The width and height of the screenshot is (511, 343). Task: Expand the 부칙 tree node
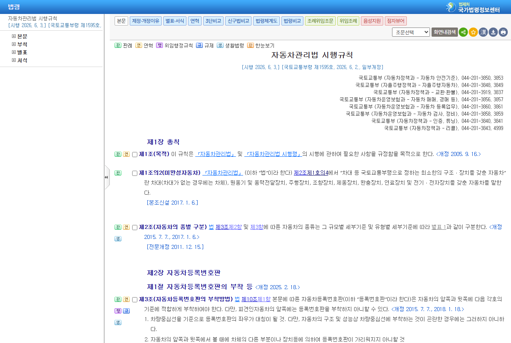tap(14, 44)
